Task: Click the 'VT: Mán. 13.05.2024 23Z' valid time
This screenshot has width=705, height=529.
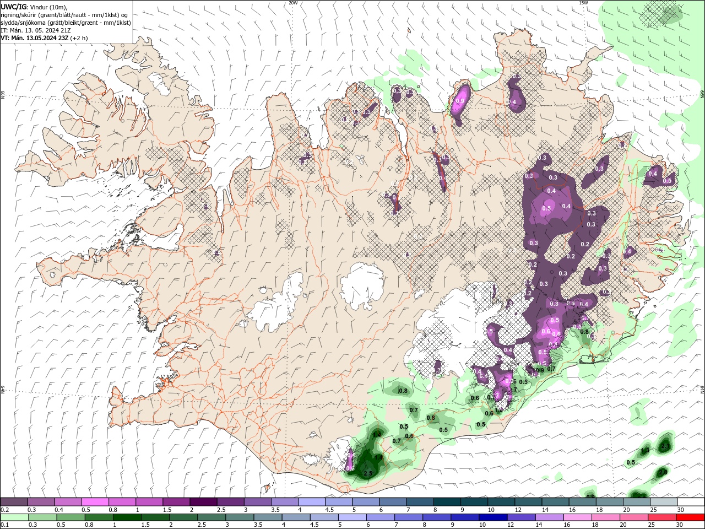Action: (35, 38)
